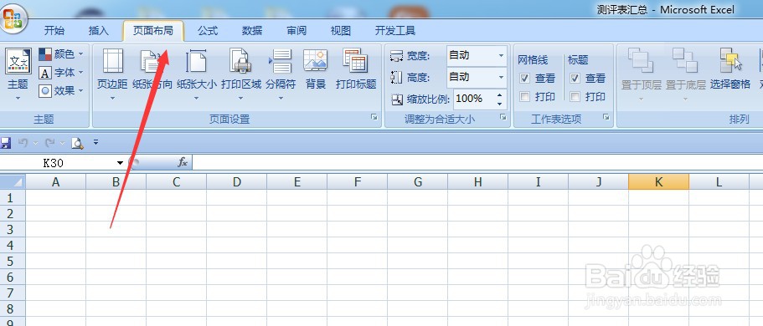Screen dimensions: 763x326
Task: Toggle 标题 打印 headings print checkbox
Action: pyautogui.click(x=575, y=97)
